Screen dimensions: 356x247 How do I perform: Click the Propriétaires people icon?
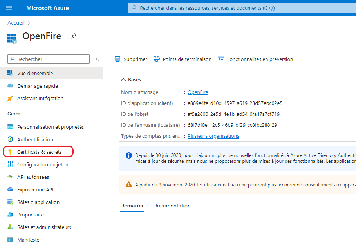(x=10, y=214)
